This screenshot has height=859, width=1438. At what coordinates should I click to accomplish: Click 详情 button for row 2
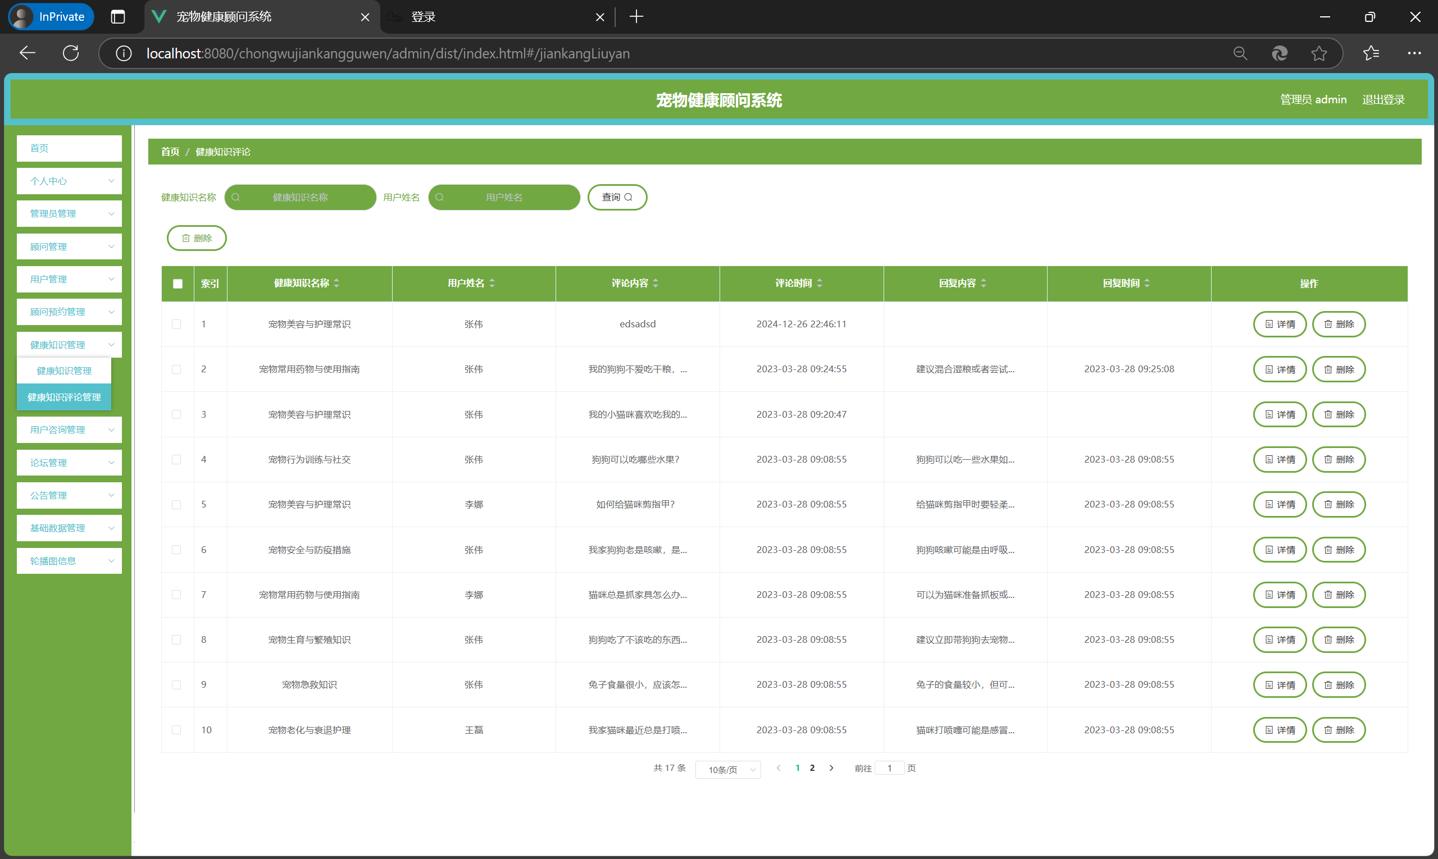(x=1280, y=369)
